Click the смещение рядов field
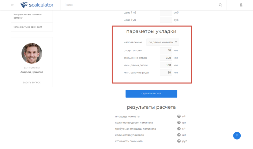 (x=166, y=58)
